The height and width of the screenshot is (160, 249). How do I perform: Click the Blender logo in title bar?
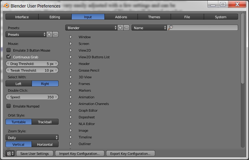point(6,6)
